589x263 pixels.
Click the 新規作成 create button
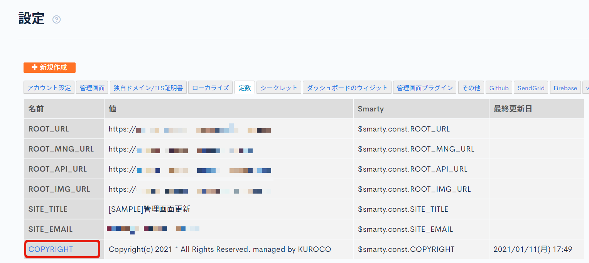[49, 67]
